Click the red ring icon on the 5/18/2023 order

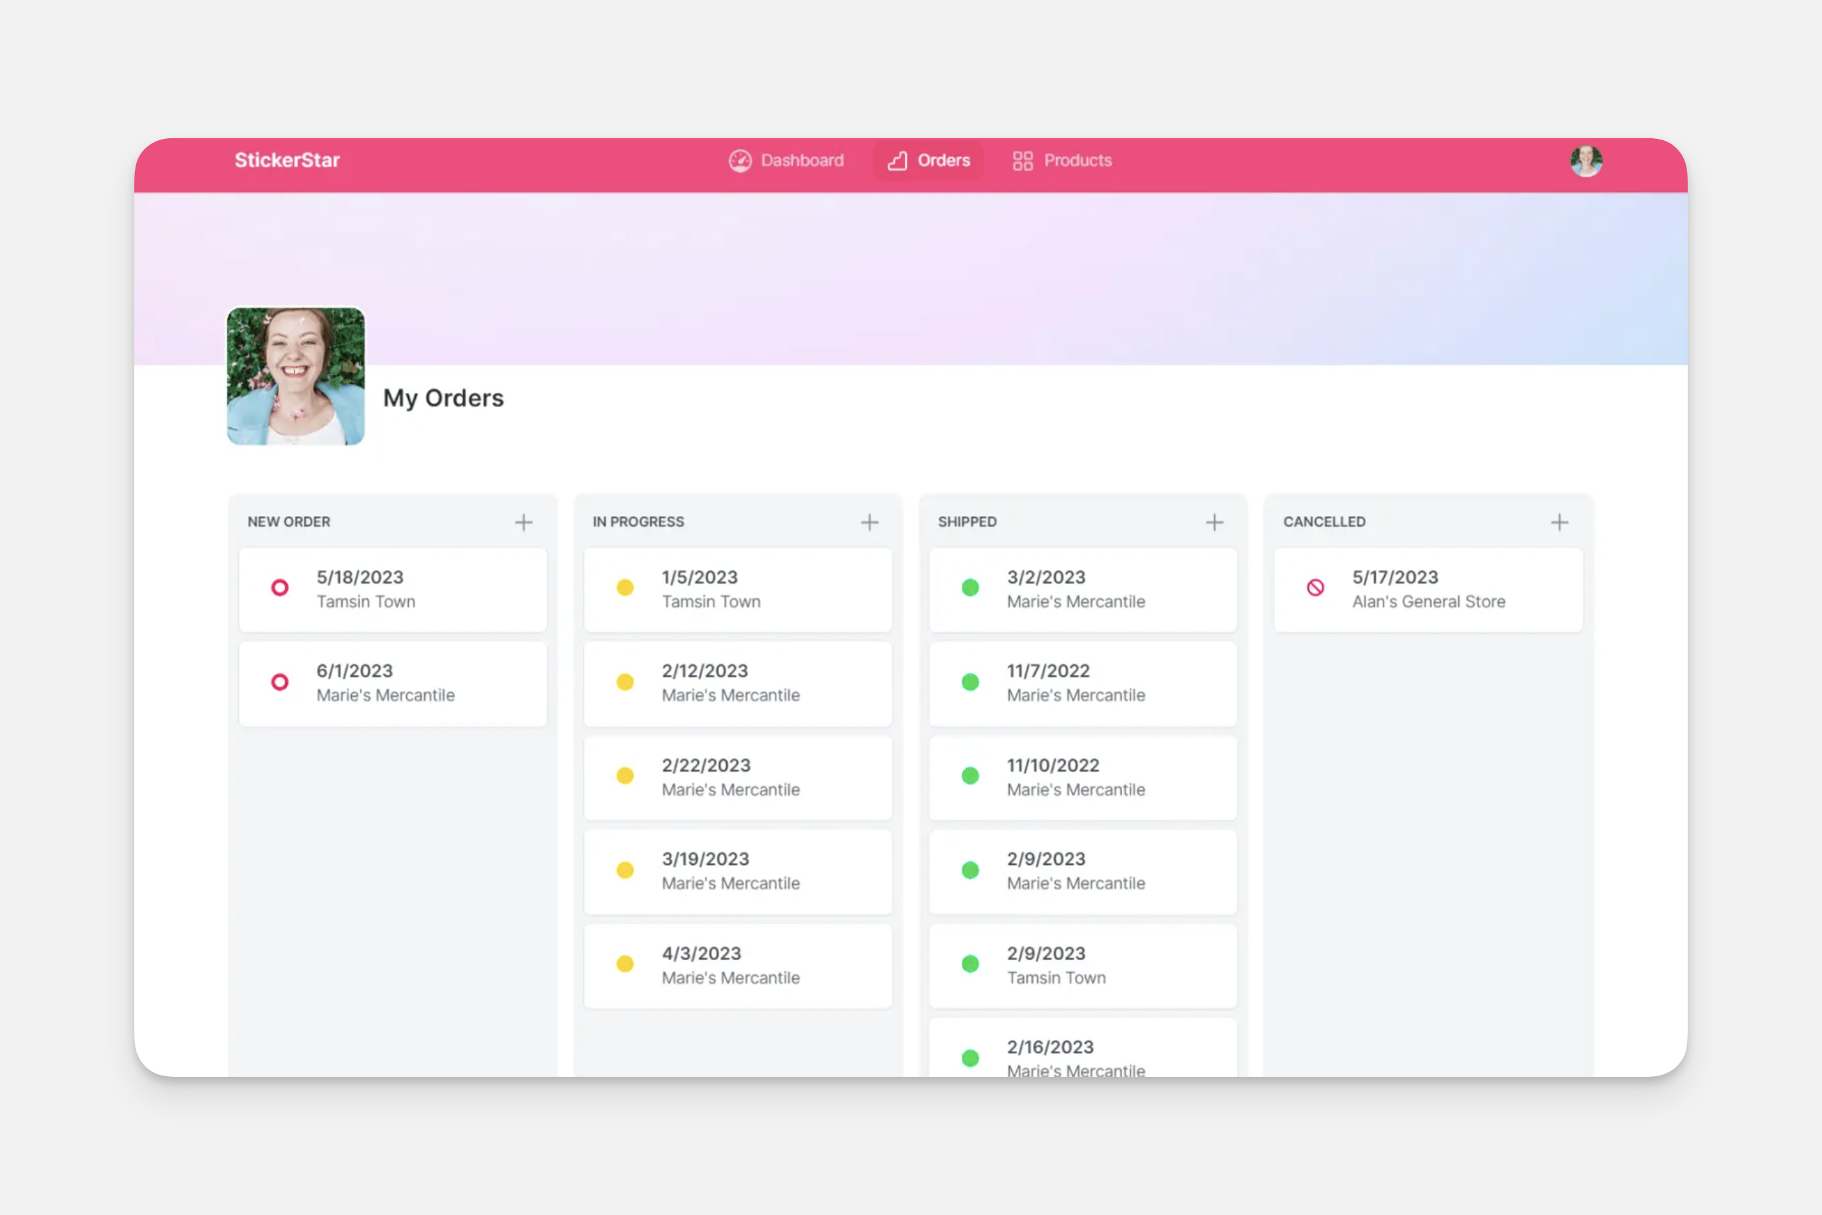pos(280,587)
